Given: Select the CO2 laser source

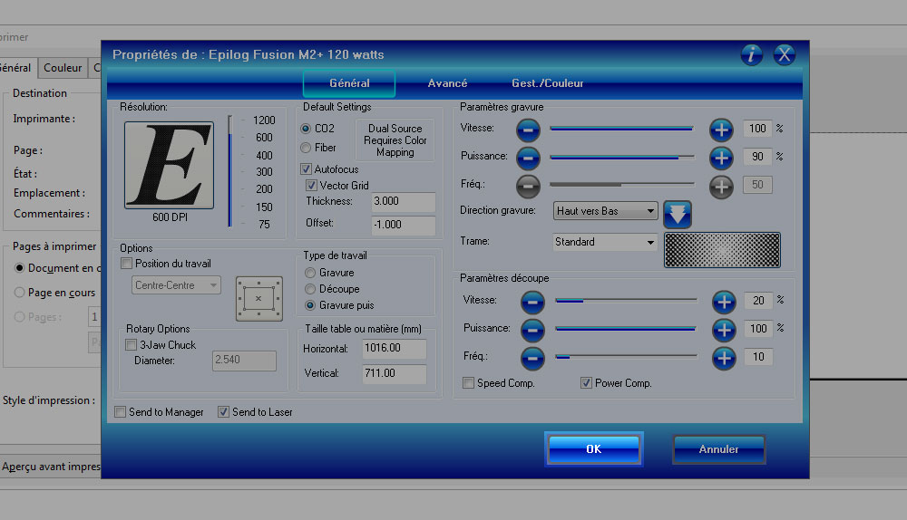Looking at the screenshot, I should pyautogui.click(x=306, y=129).
